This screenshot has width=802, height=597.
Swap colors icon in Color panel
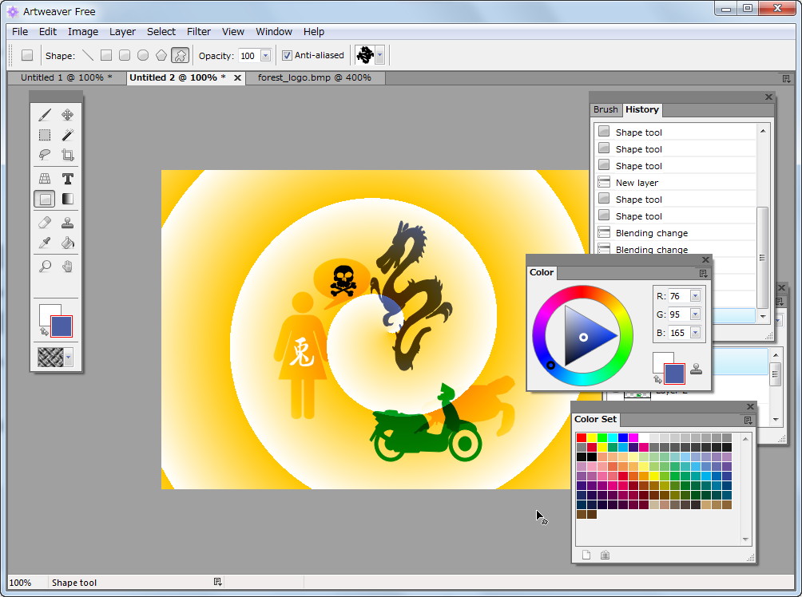click(x=657, y=379)
